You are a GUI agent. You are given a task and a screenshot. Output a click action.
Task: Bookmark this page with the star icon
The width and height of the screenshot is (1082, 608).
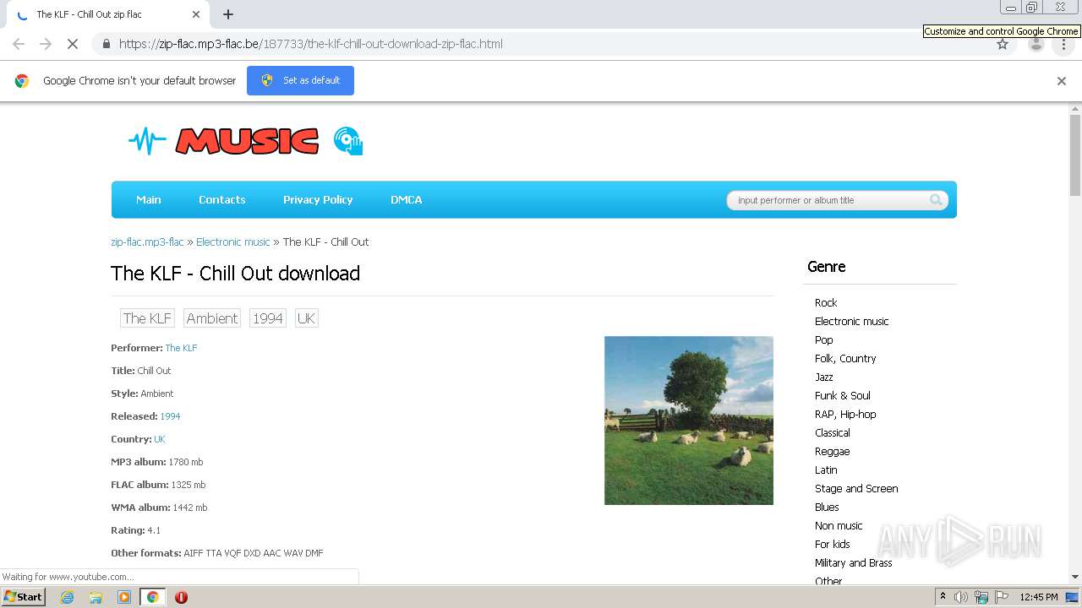(1003, 44)
